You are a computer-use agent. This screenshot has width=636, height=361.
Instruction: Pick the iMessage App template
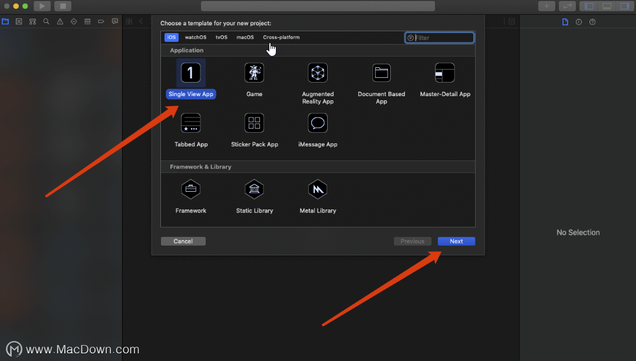(318, 123)
